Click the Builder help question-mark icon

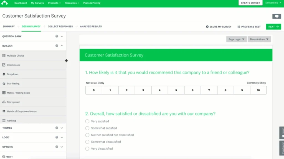(x=57, y=46)
